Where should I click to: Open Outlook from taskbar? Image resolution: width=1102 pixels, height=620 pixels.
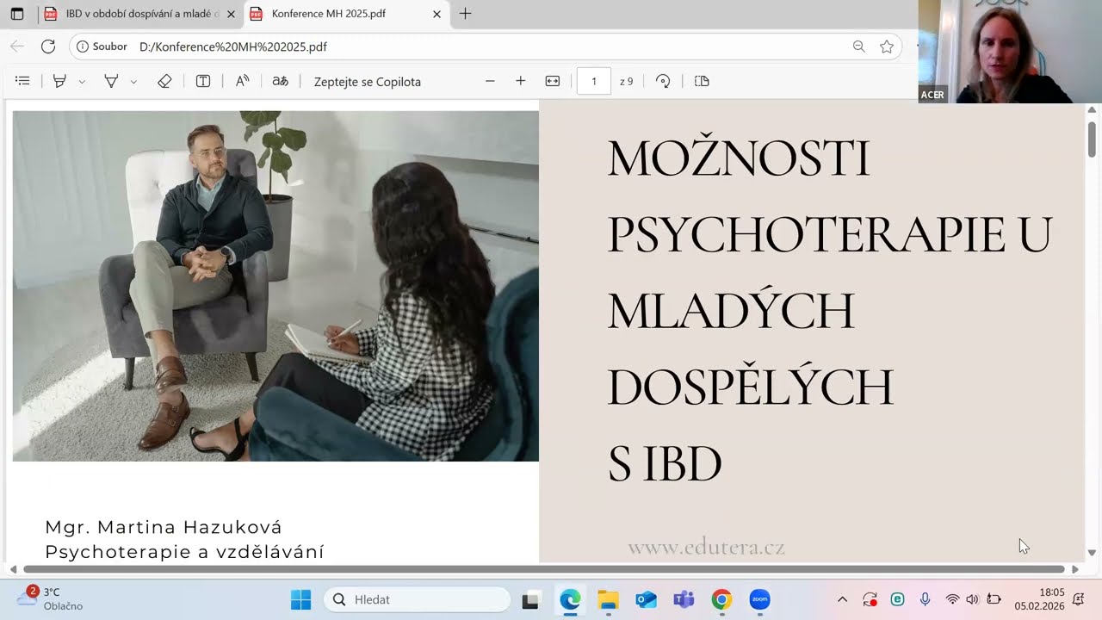click(646, 600)
